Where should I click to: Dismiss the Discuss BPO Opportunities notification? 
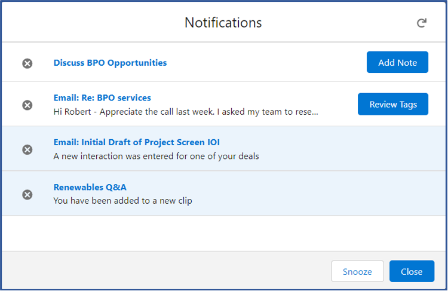tap(27, 63)
